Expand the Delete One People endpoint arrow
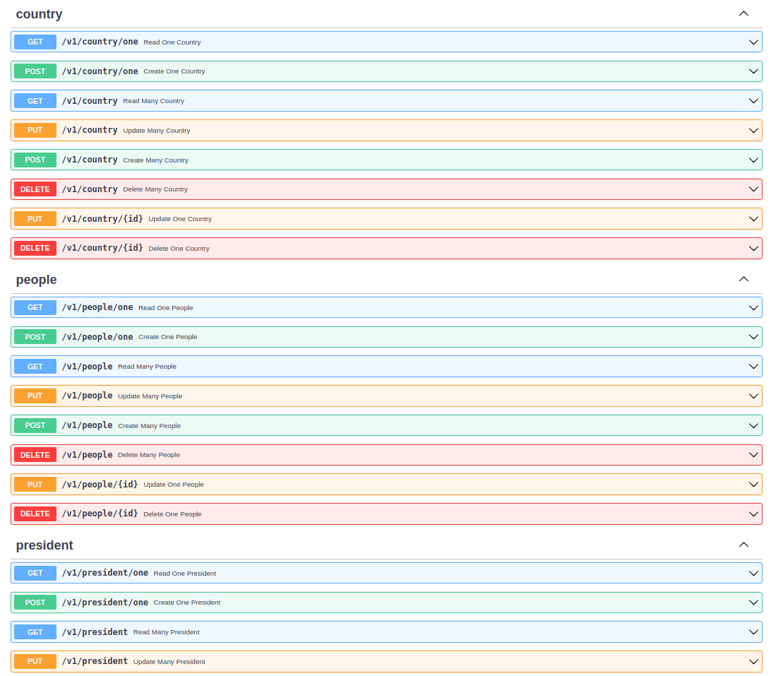The width and height of the screenshot is (783, 676). point(753,514)
